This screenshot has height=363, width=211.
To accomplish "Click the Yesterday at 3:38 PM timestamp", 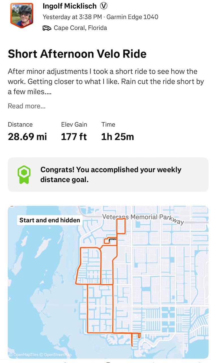I will (72, 17).
